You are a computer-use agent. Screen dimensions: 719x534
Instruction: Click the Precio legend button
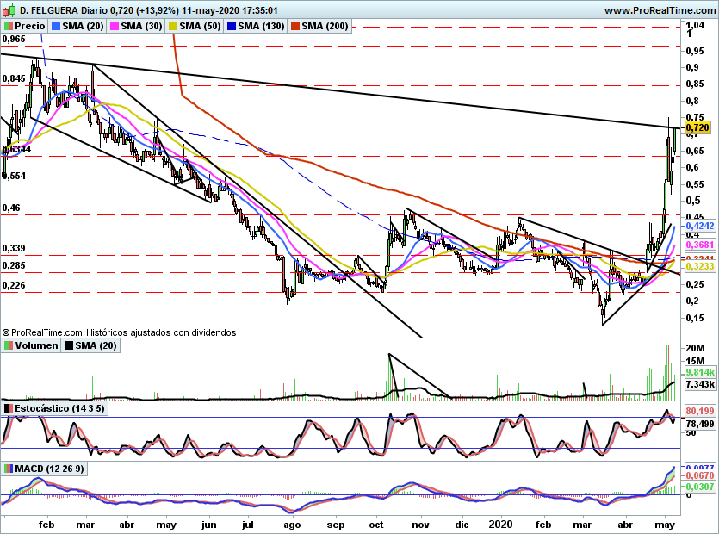click(25, 26)
